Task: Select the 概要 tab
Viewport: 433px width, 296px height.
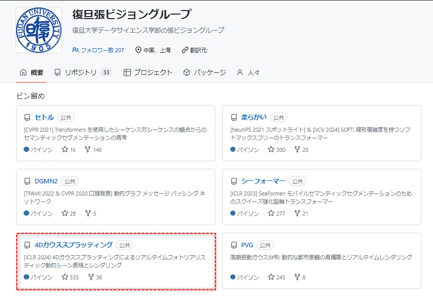Action: (x=32, y=72)
